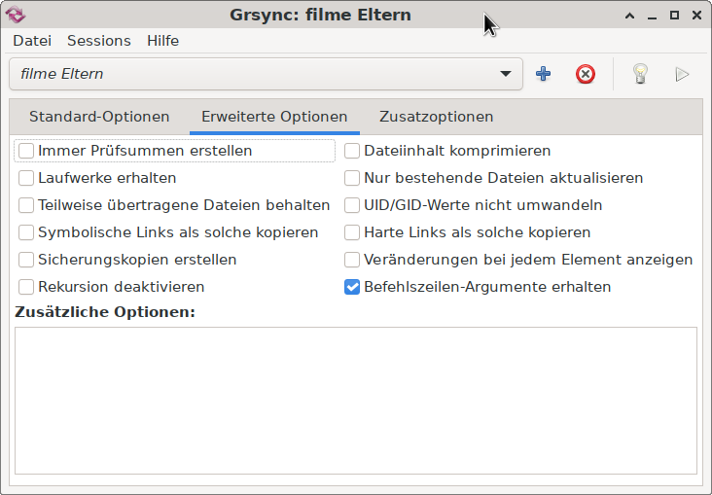Click inside the Zusätzliche Optionen text field
Viewport: 712px width, 495px height.
[356, 401]
